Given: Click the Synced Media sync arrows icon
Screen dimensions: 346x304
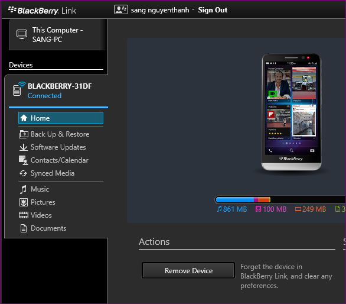Looking at the screenshot, I should coord(23,173).
